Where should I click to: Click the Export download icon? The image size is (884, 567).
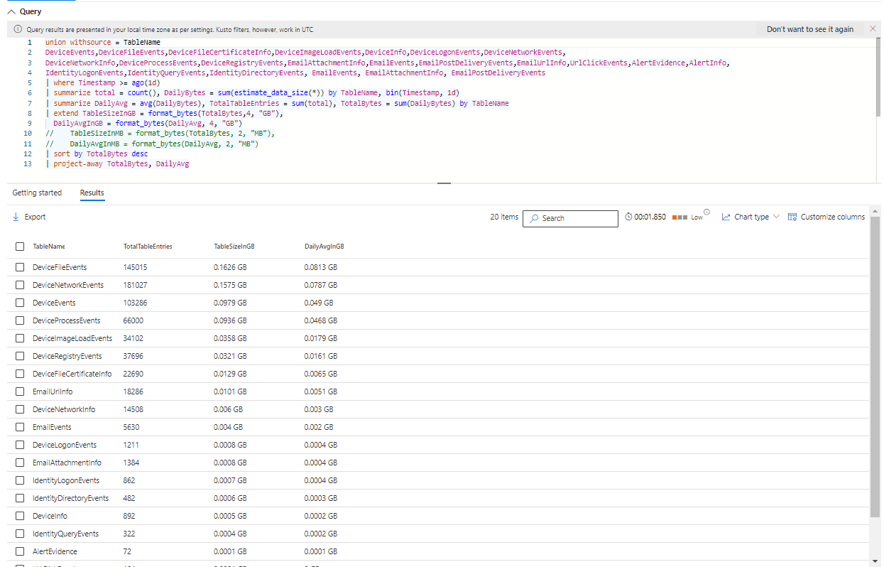[16, 217]
